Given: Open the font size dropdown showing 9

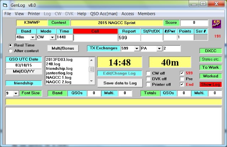Looking at the screenshot, I should 15,93.
